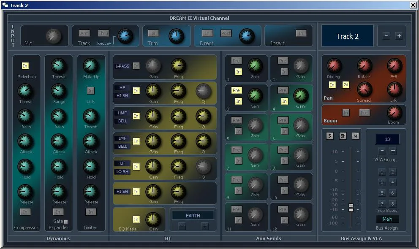Click the Trim knob
This screenshot has width=419, height=249.
coord(177,36)
